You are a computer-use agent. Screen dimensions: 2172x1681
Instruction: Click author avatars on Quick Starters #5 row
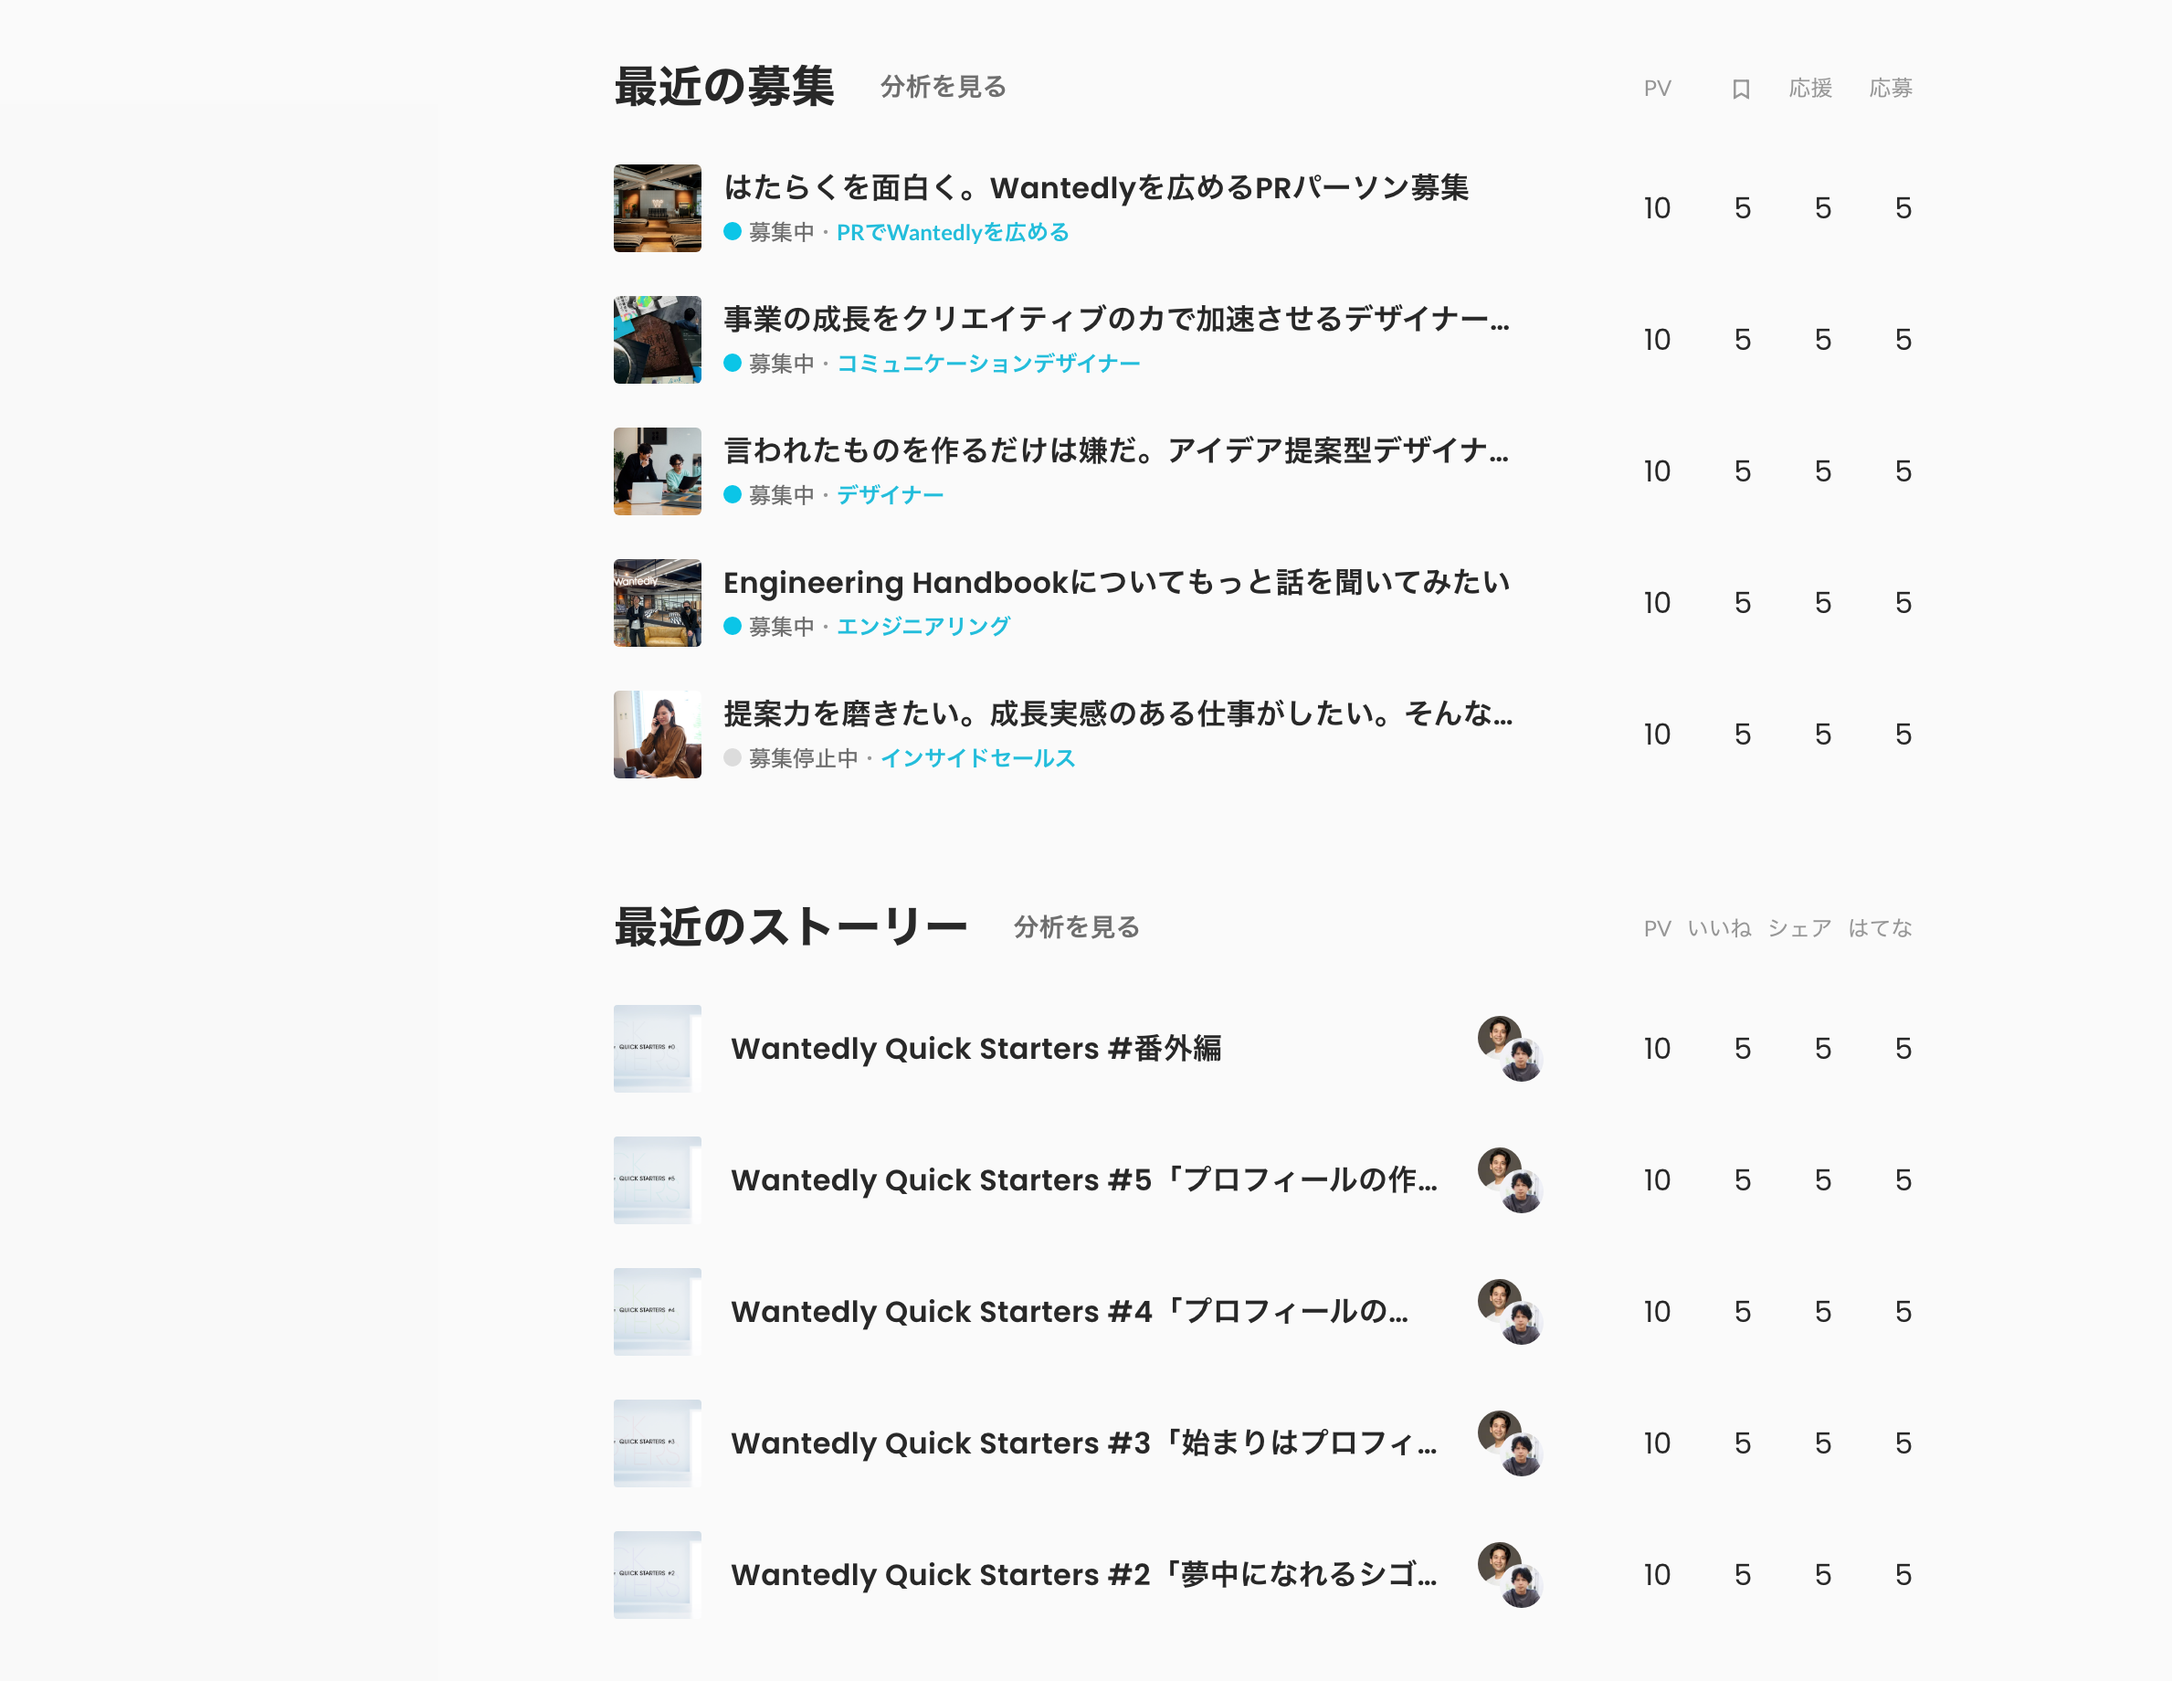1510,1179
